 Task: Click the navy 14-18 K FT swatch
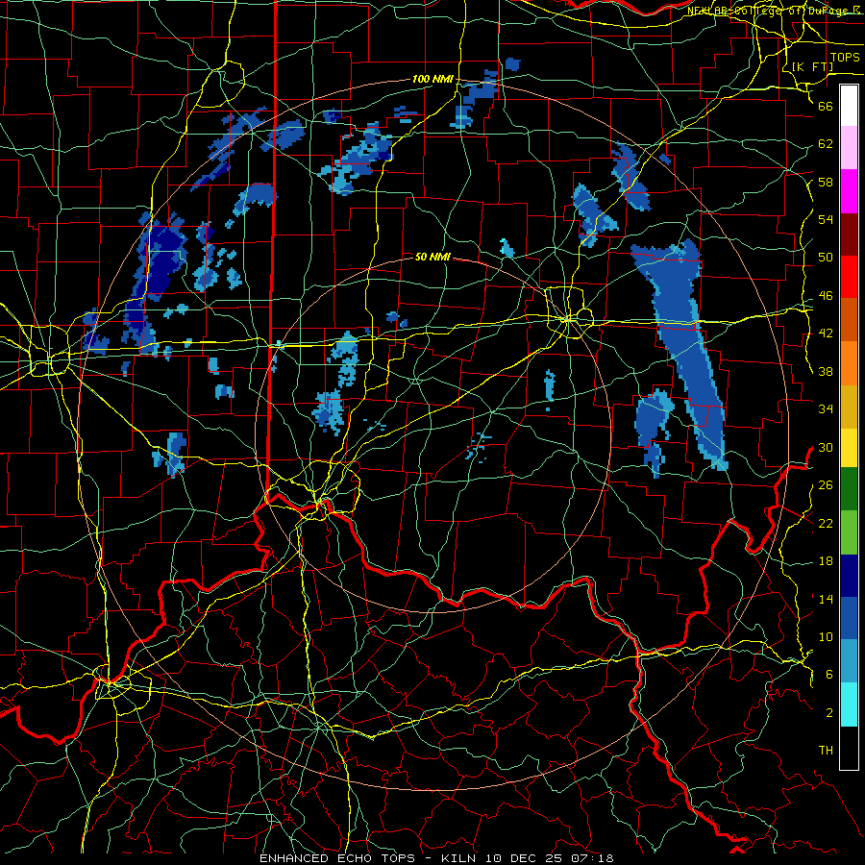coord(849,576)
